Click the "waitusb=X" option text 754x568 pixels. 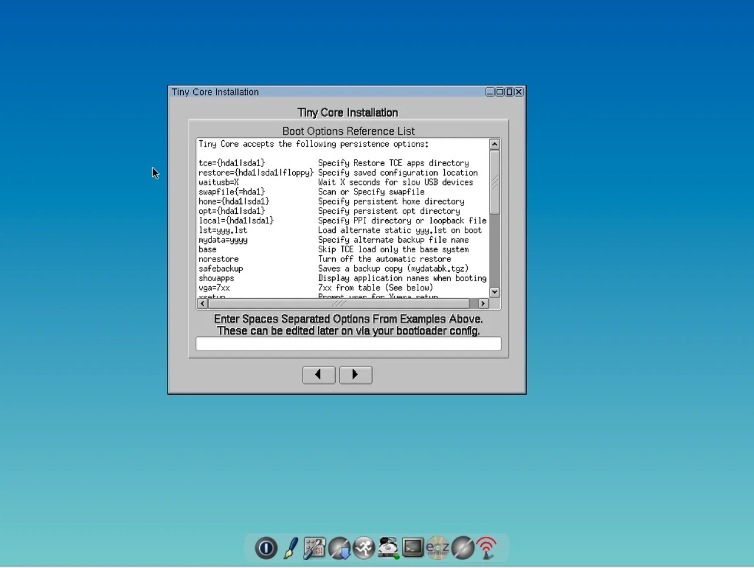pyautogui.click(x=219, y=182)
